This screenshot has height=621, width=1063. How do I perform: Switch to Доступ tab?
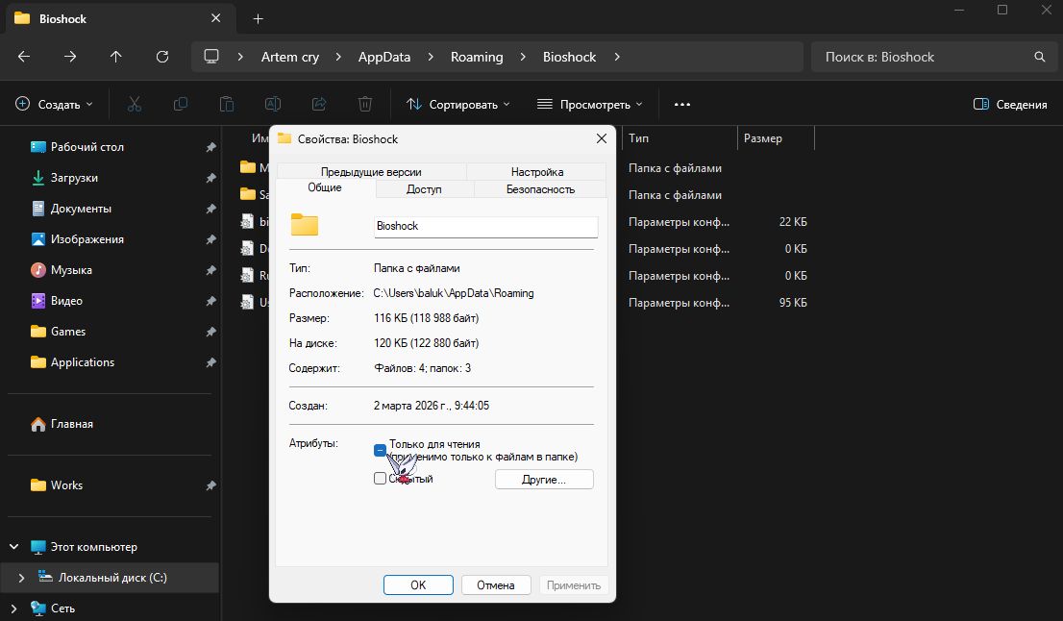(424, 189)
